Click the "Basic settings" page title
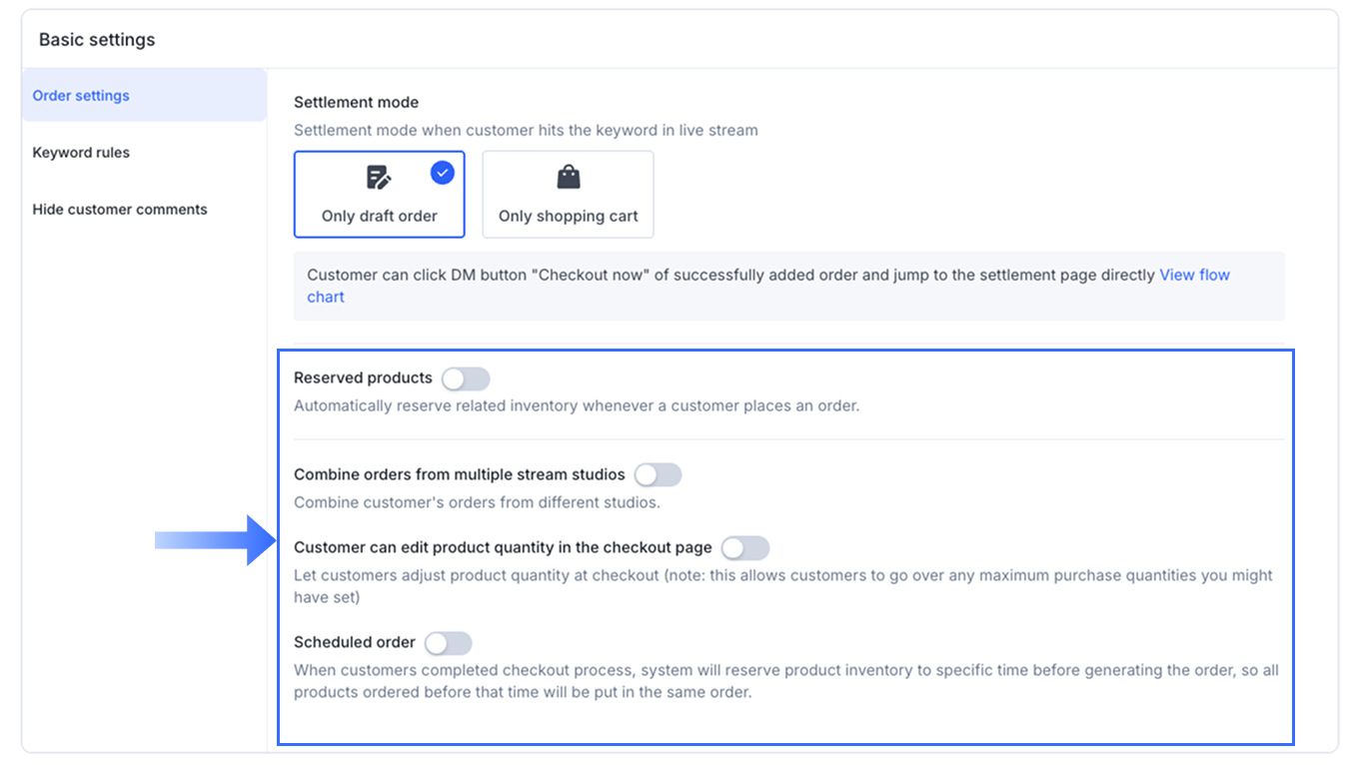Image resolution: width=1366 pixels, height=765 pixels. click(x=97, y=40)
